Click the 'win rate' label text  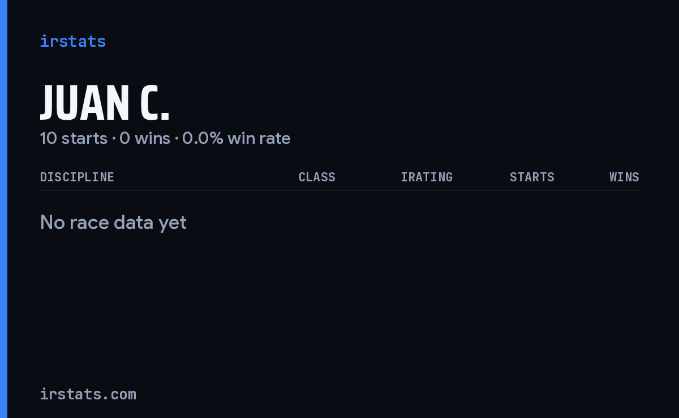259,138
